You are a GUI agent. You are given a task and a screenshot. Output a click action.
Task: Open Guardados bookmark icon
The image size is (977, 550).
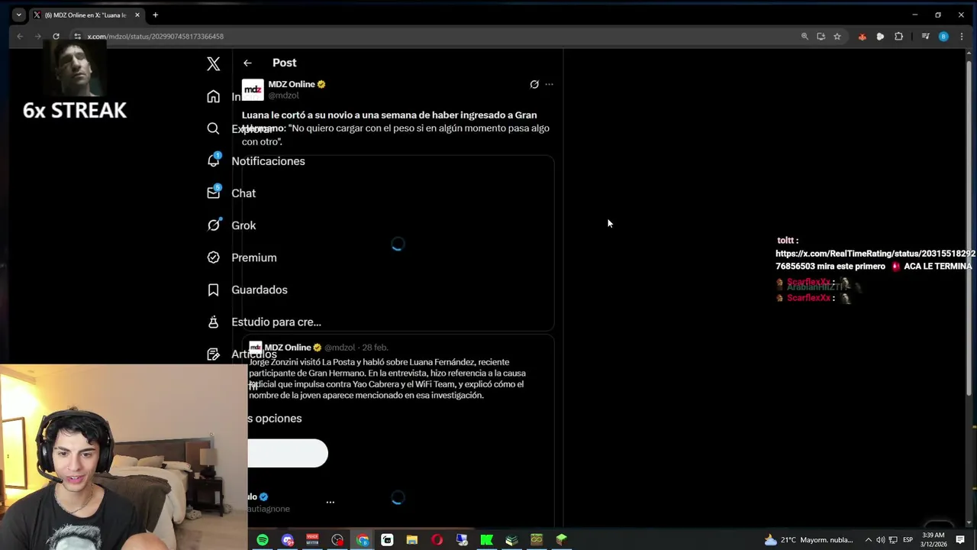[x=214, y=290]
